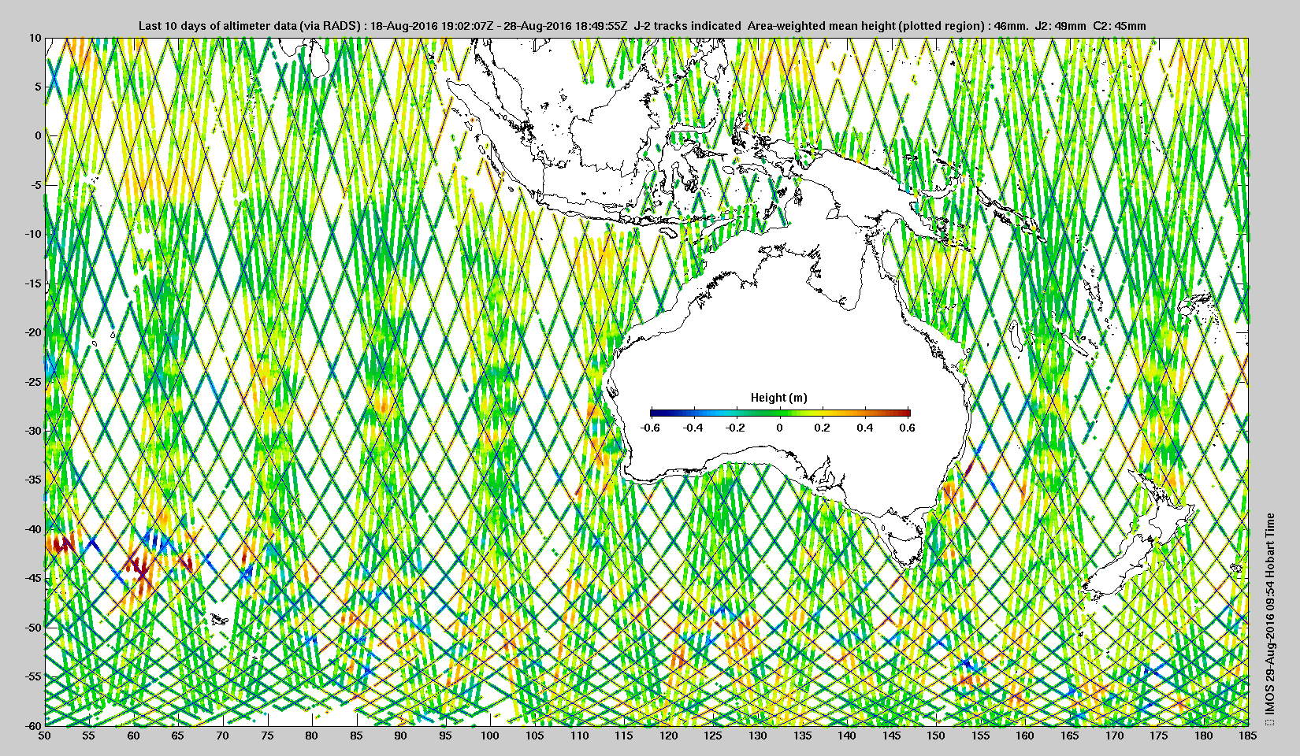Click the -0.6 label under the colorbar
The height and width of the screenshot is (756, 1300).
(x=650, y=428)
